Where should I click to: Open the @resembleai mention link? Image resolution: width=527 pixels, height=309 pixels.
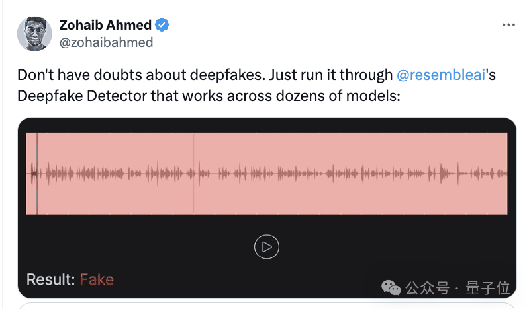[441, 75]
